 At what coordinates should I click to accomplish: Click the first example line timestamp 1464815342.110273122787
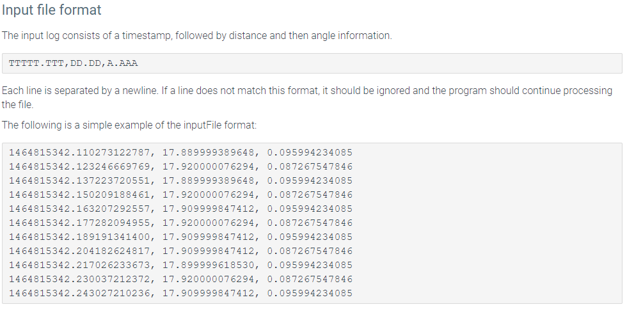(x=79, y=153)
